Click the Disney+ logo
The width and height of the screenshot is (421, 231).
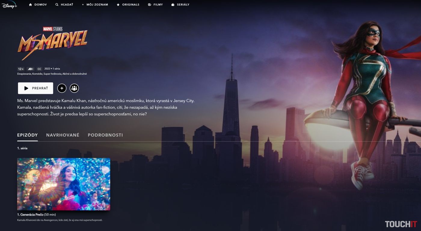(x=9, y=5)
